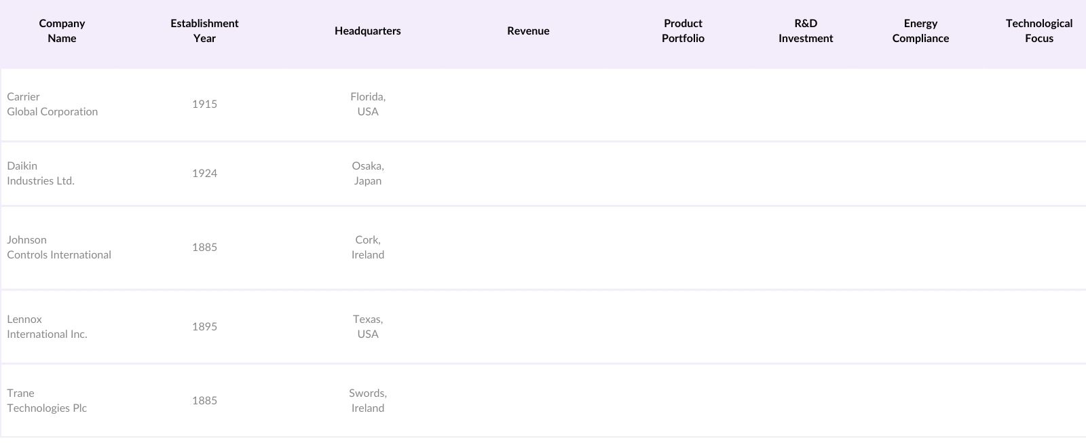The height and width of the screenshot is (443, 1086).
Task: Select the Cork, Ireland headquarters cell
Action: tap(367, 248)
